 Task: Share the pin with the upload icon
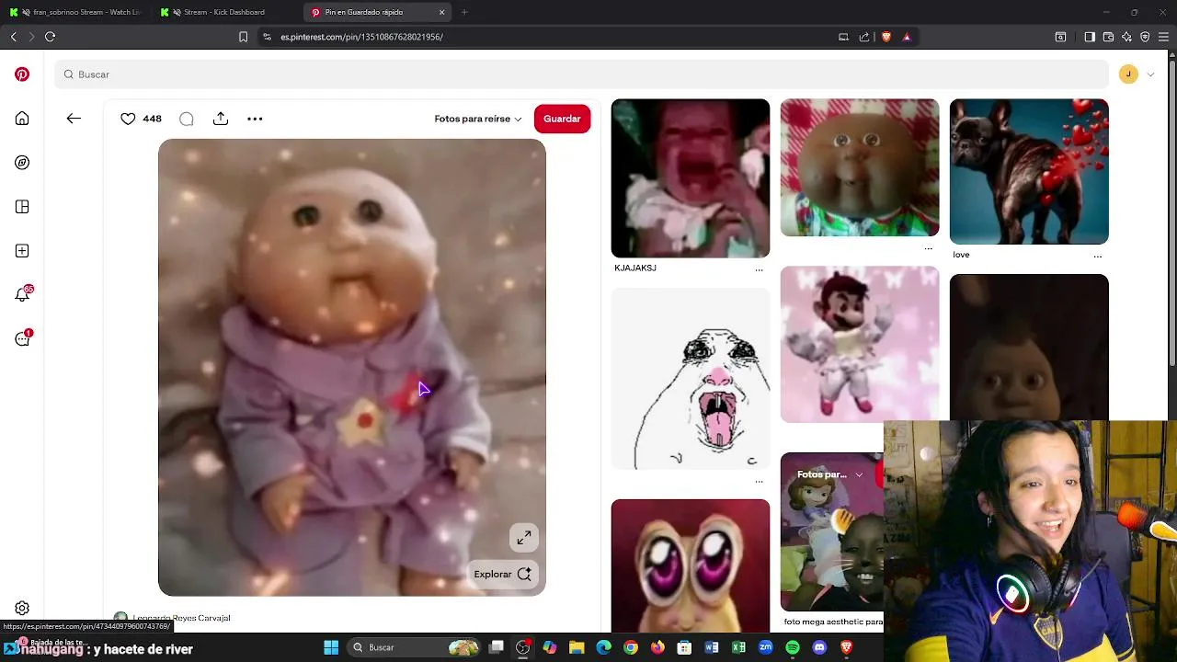click(221, 119)
